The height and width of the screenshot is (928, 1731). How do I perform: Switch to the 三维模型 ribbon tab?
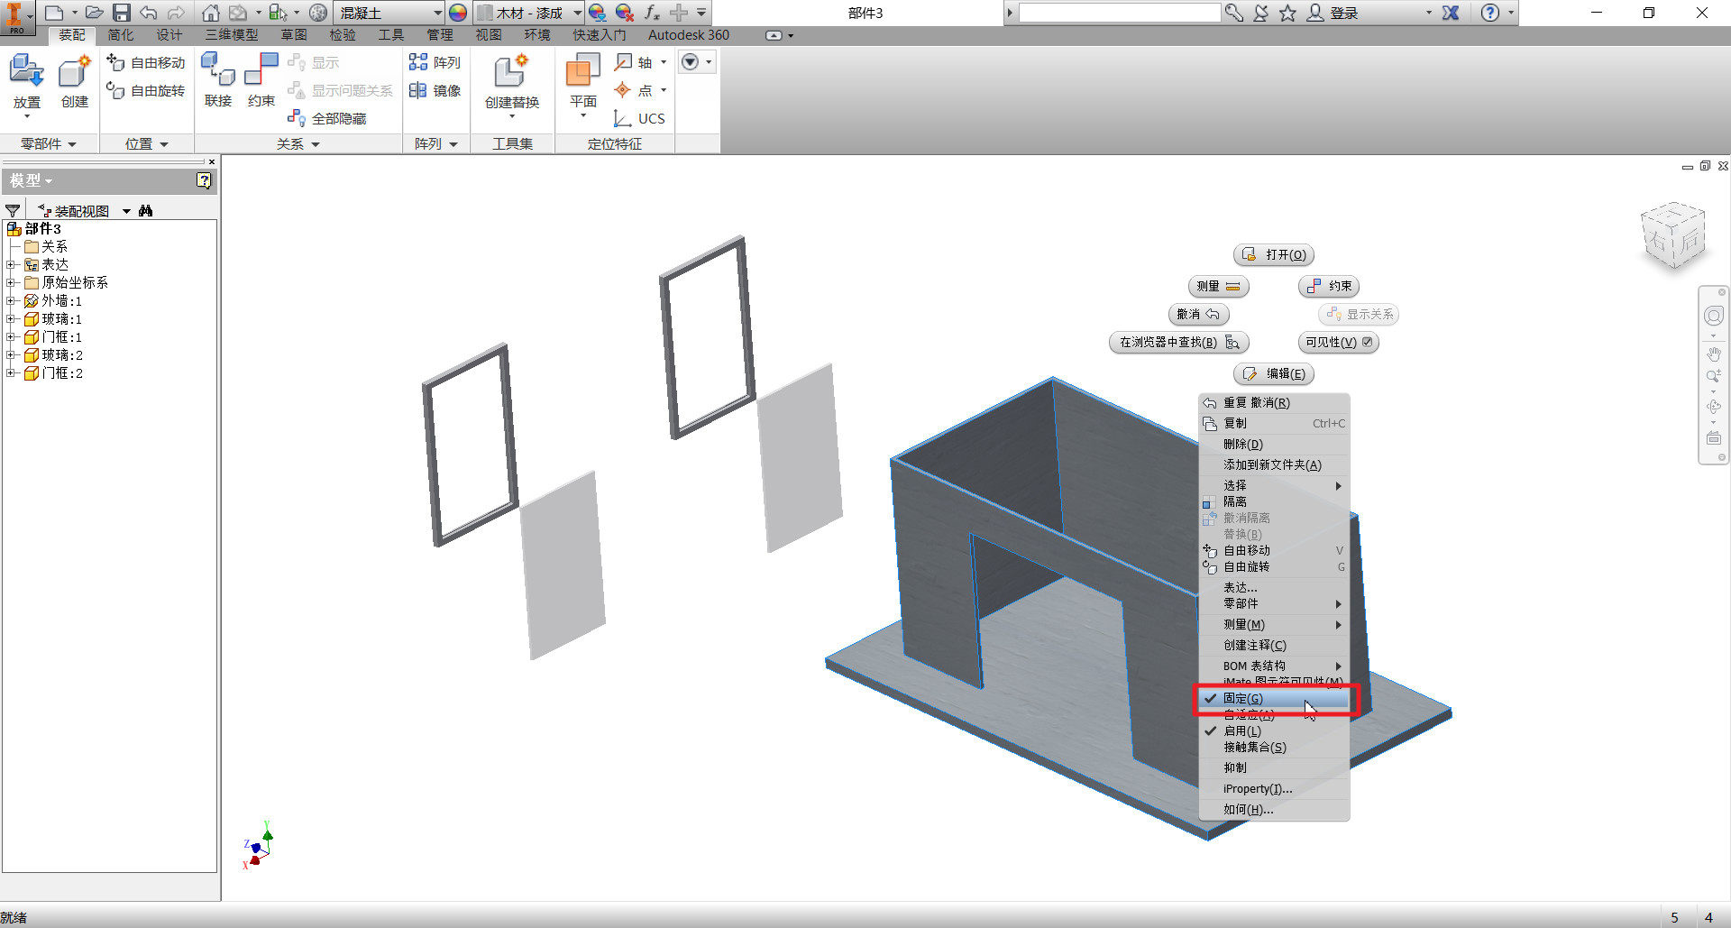(232, 35)
